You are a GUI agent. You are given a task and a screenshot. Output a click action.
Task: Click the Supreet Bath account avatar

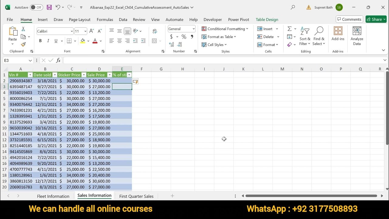pos(339,7)
